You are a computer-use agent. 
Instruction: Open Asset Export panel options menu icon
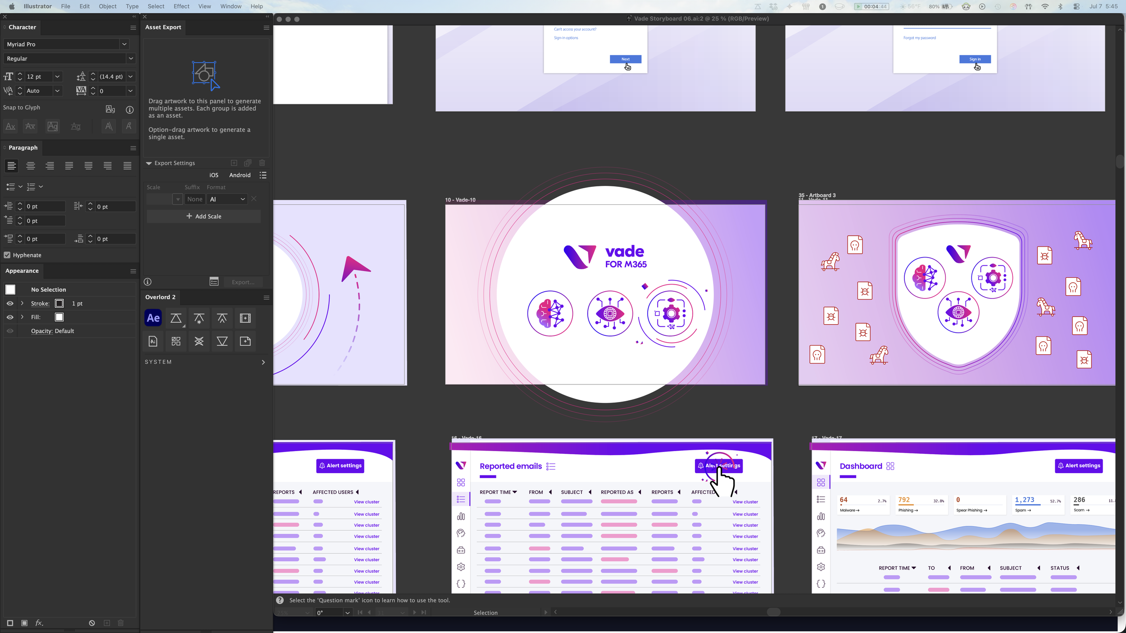click(x=266, y=27)
